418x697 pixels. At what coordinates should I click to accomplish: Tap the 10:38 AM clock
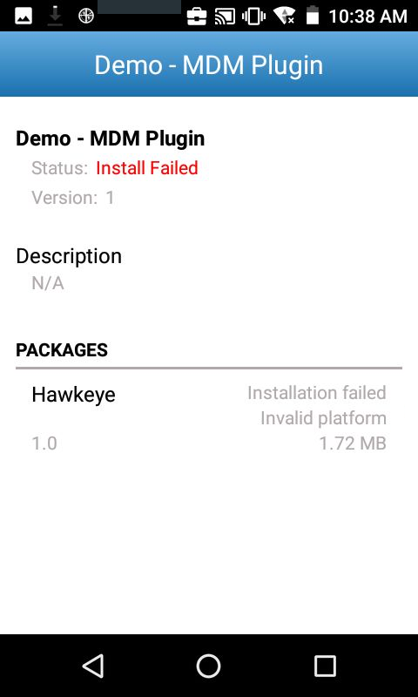(x=367, y=17)
